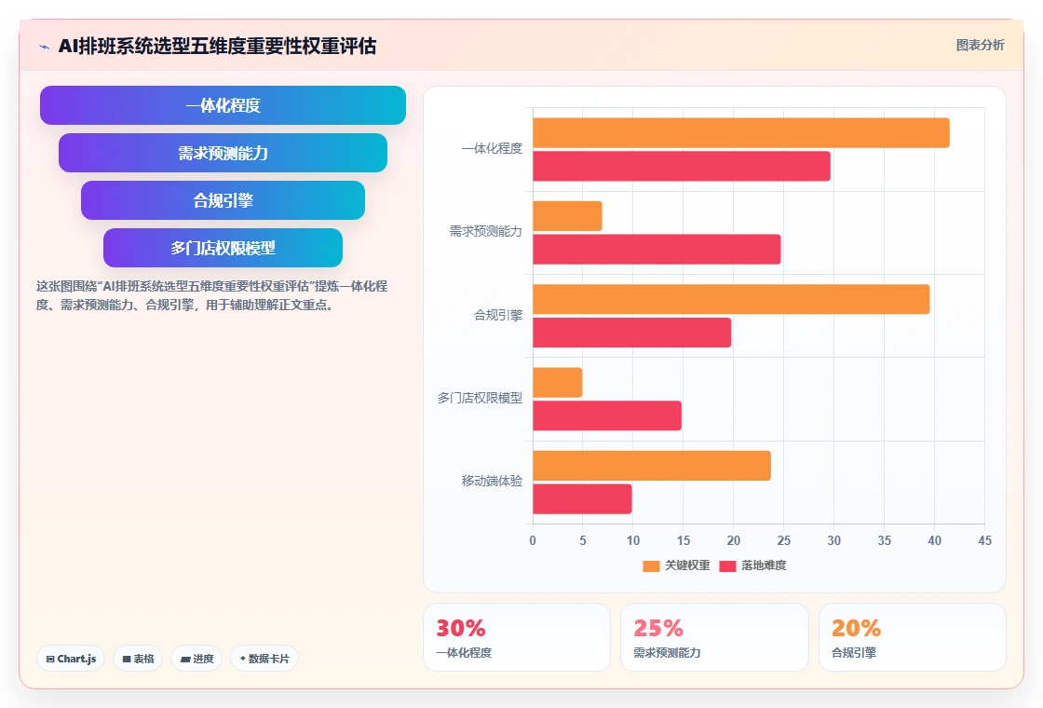
Task: Click the lightning icon beside the title
Action: [45, 47]
